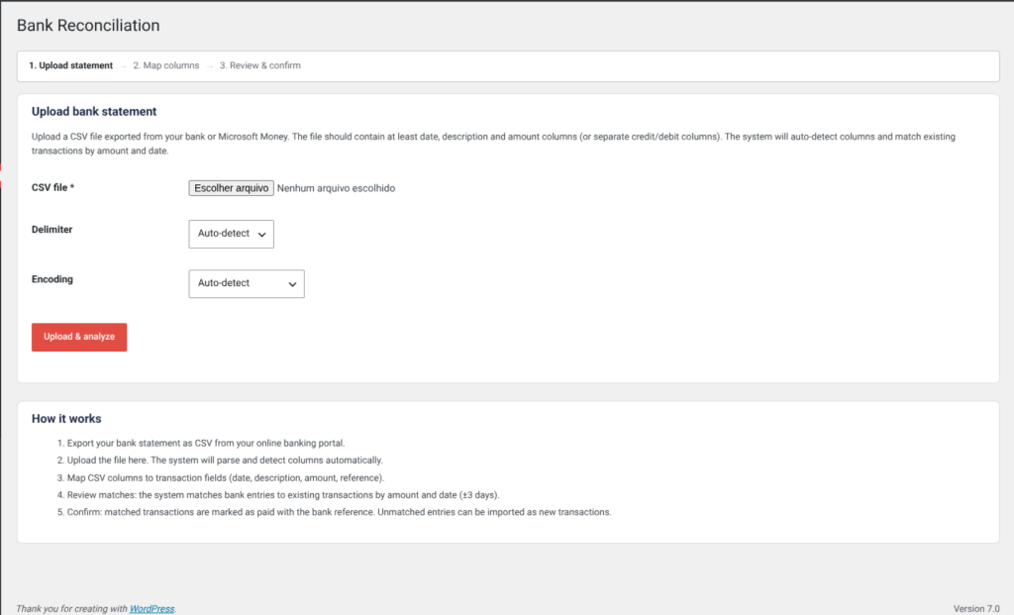Click step 'Export your bank statement as CSV'
Screen dimensions: 1014x615
coord(206,443)
